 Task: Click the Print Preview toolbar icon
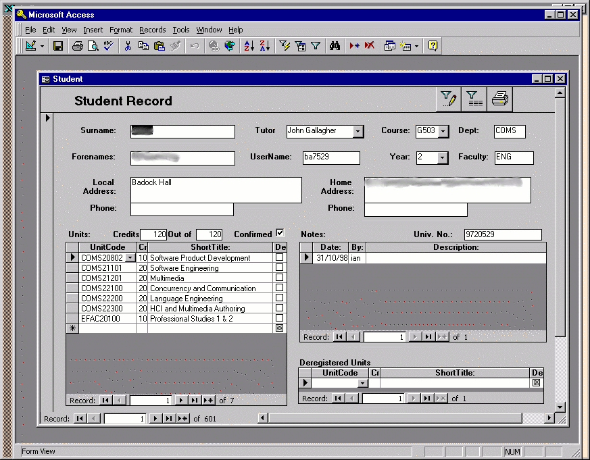click(x=93, y=46)
